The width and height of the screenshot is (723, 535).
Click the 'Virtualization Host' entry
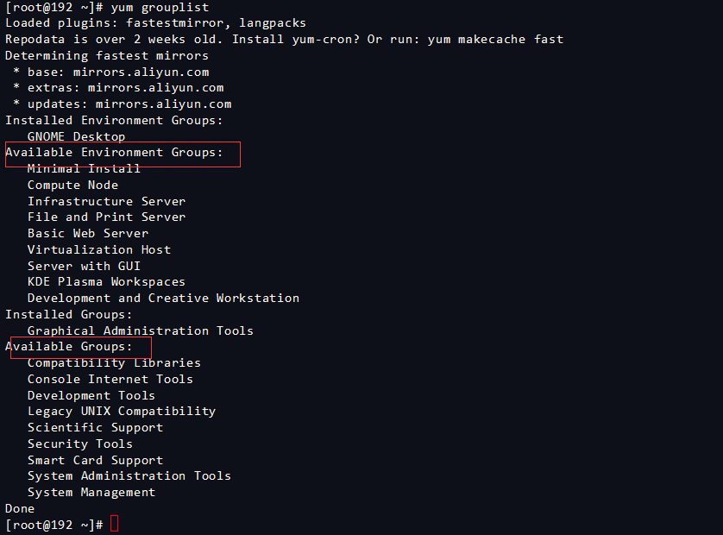point(98,249)
